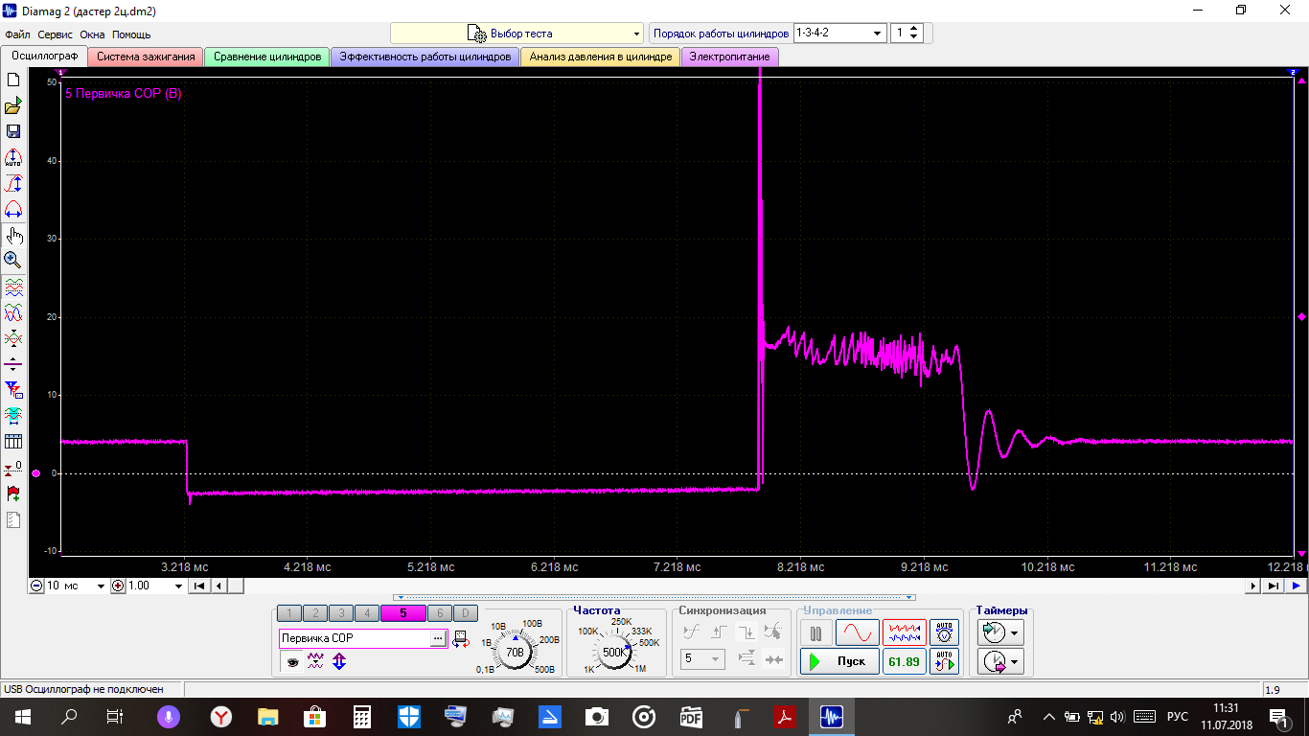Select the horizontal fit arrow tool
1309x736 pixels.
[x=13, y=210]
